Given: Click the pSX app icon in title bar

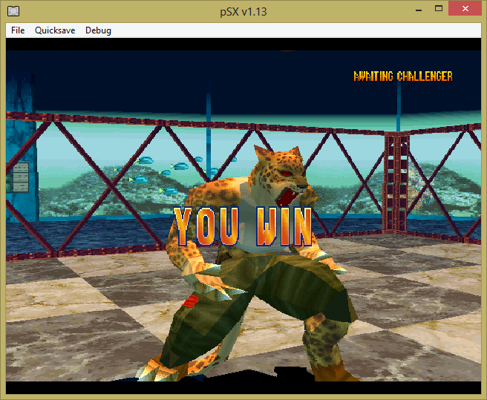Looking at the screenshot, I should [x=13, y=11].
